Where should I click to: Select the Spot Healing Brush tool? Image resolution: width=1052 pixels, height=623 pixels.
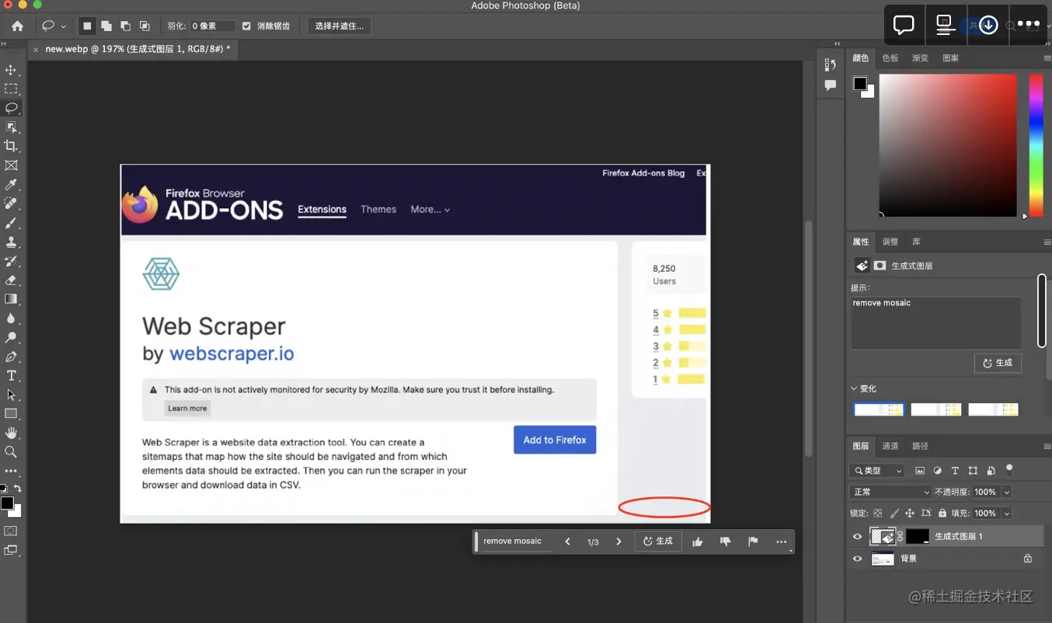point(11,204)
